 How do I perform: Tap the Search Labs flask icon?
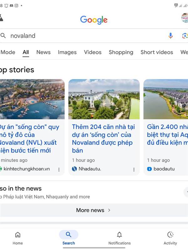[1, 18]
